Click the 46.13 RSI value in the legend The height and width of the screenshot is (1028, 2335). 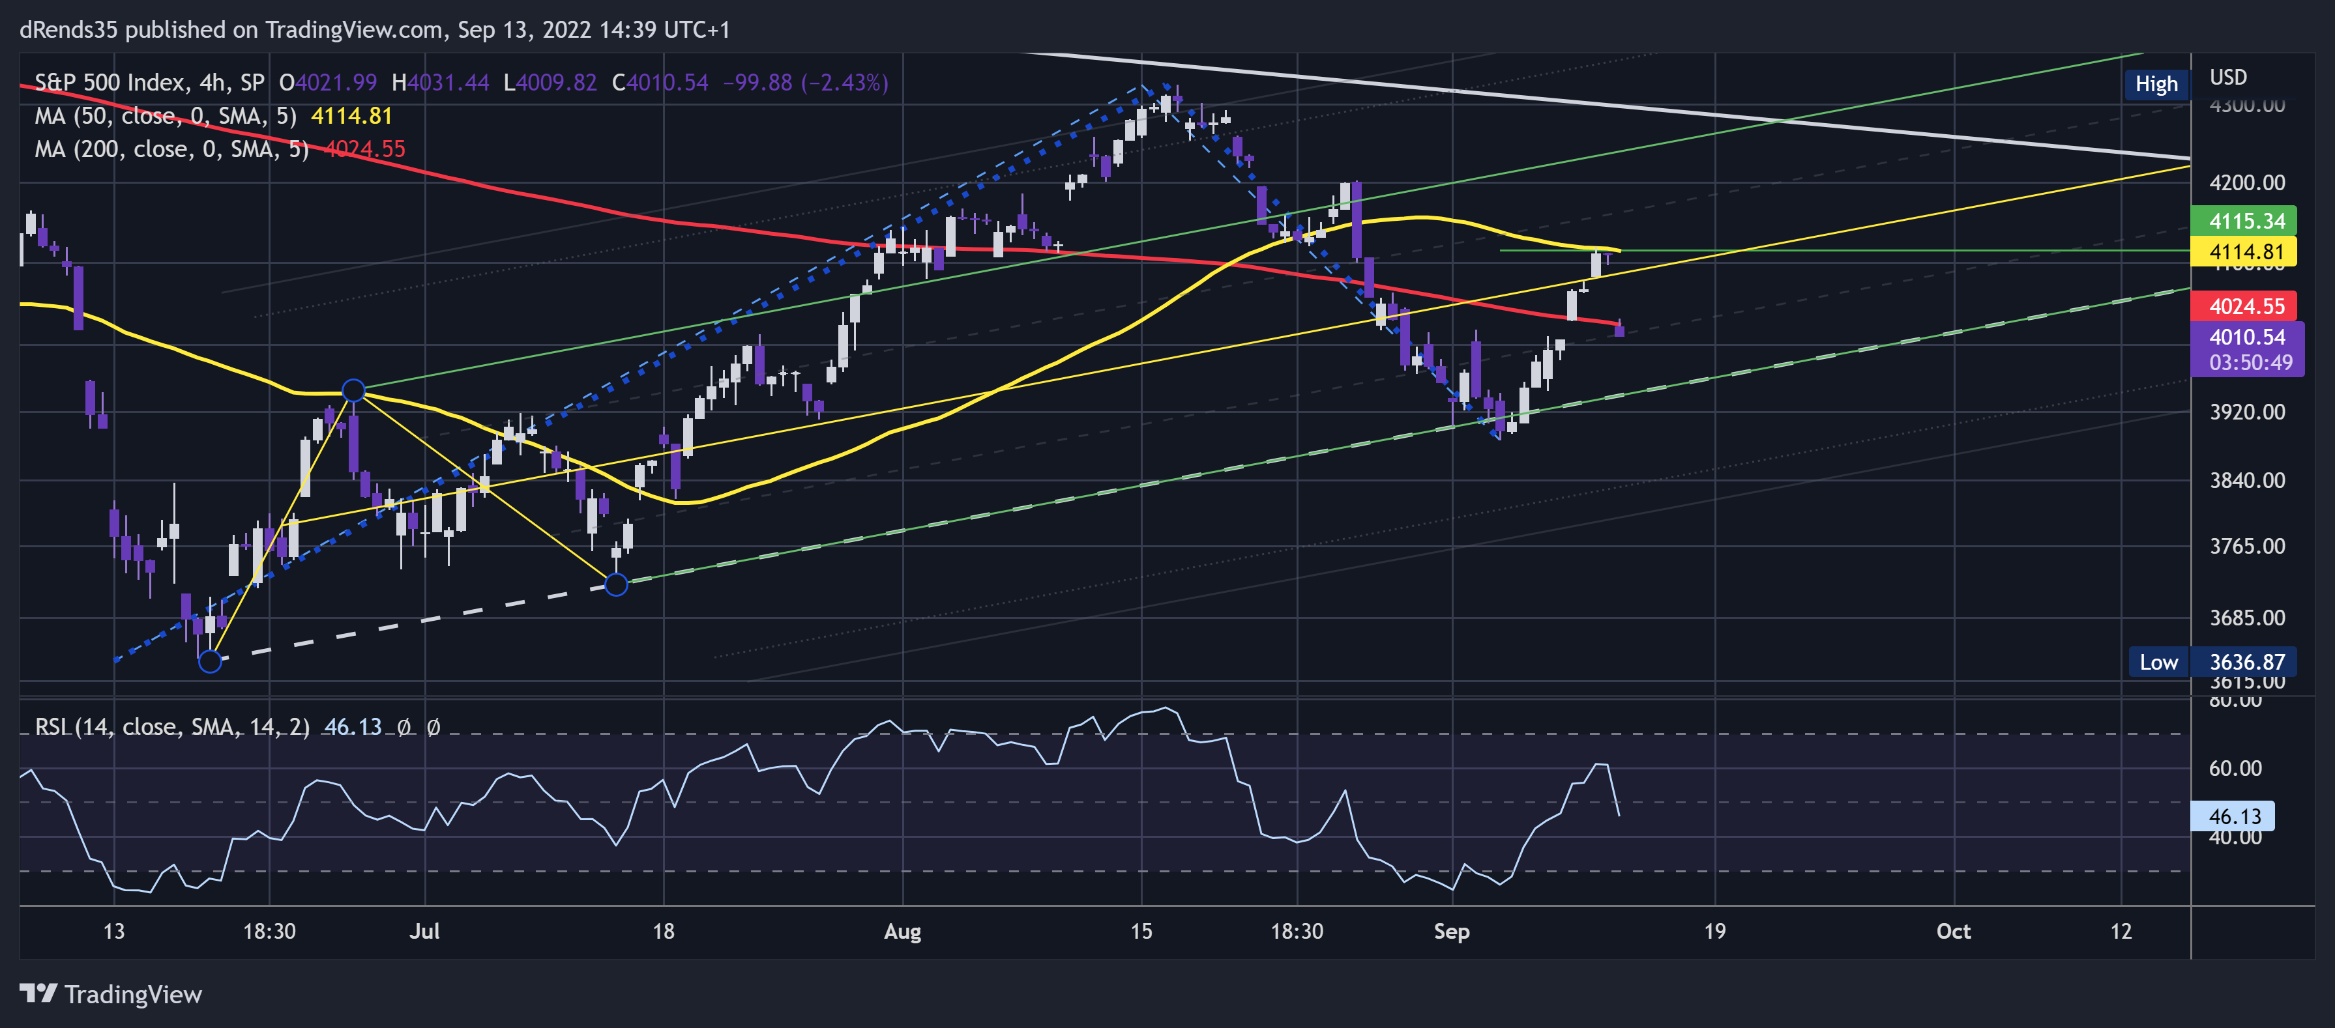(x=353, y=726)
